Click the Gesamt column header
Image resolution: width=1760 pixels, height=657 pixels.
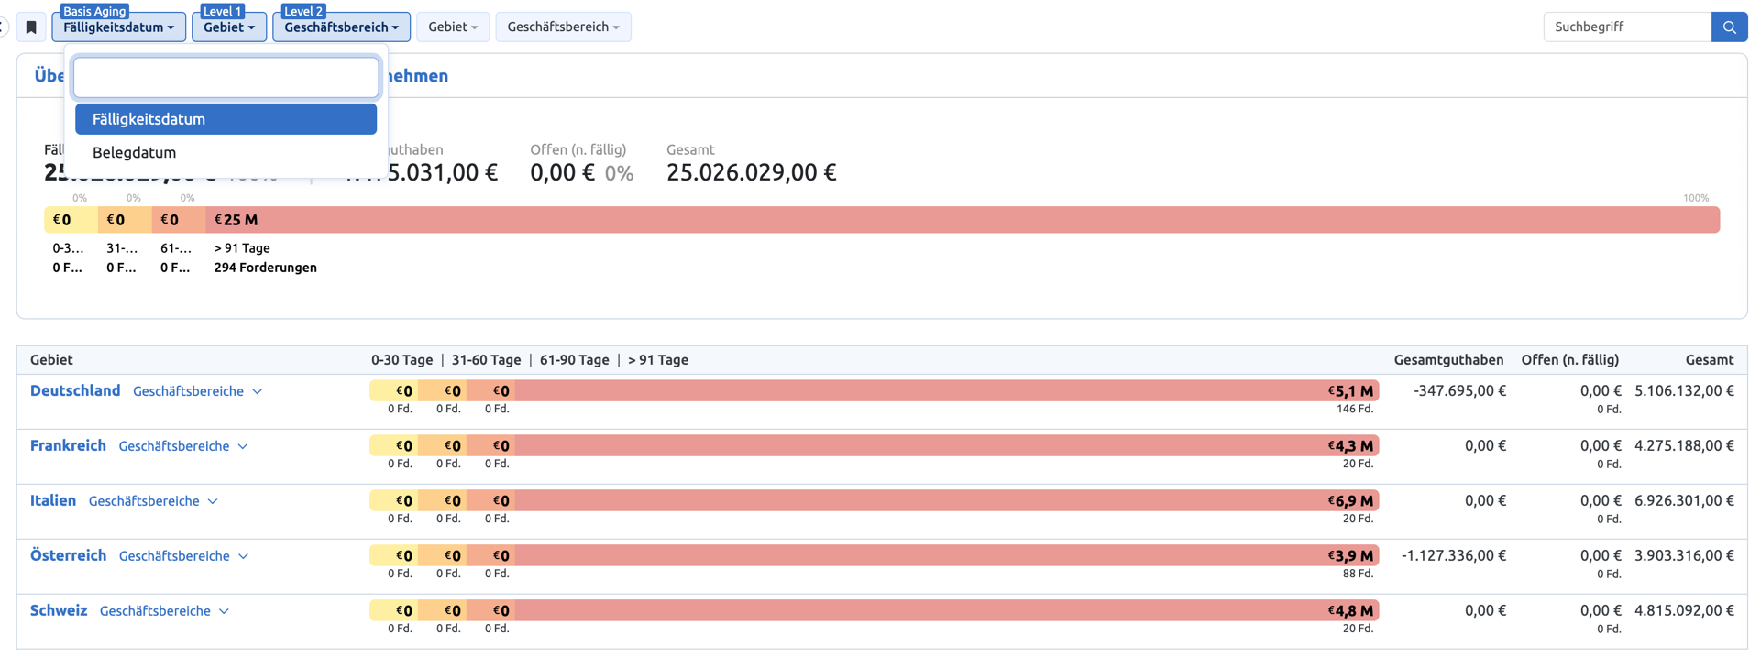1710,360
